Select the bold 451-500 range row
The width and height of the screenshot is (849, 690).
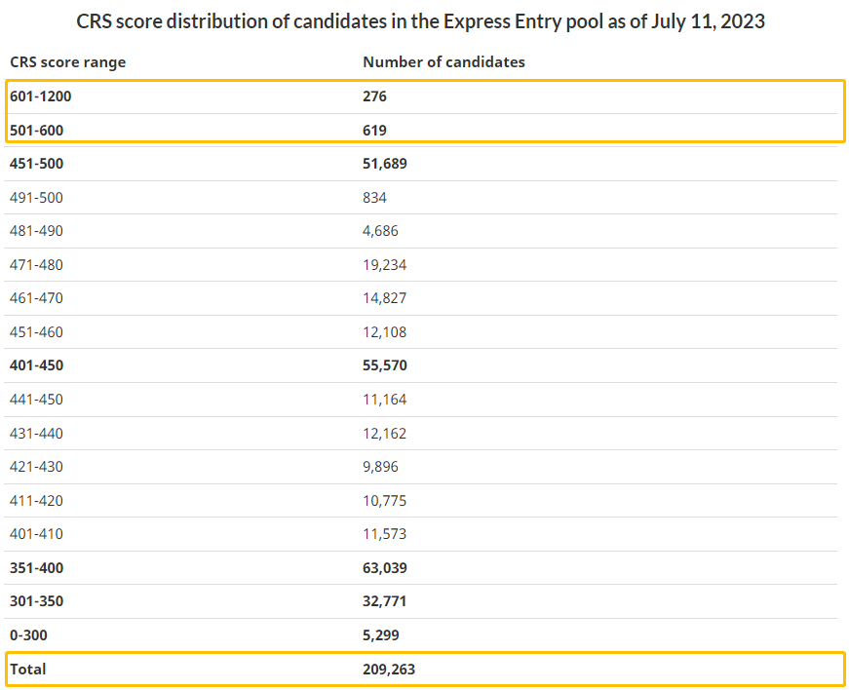[37, 164]
